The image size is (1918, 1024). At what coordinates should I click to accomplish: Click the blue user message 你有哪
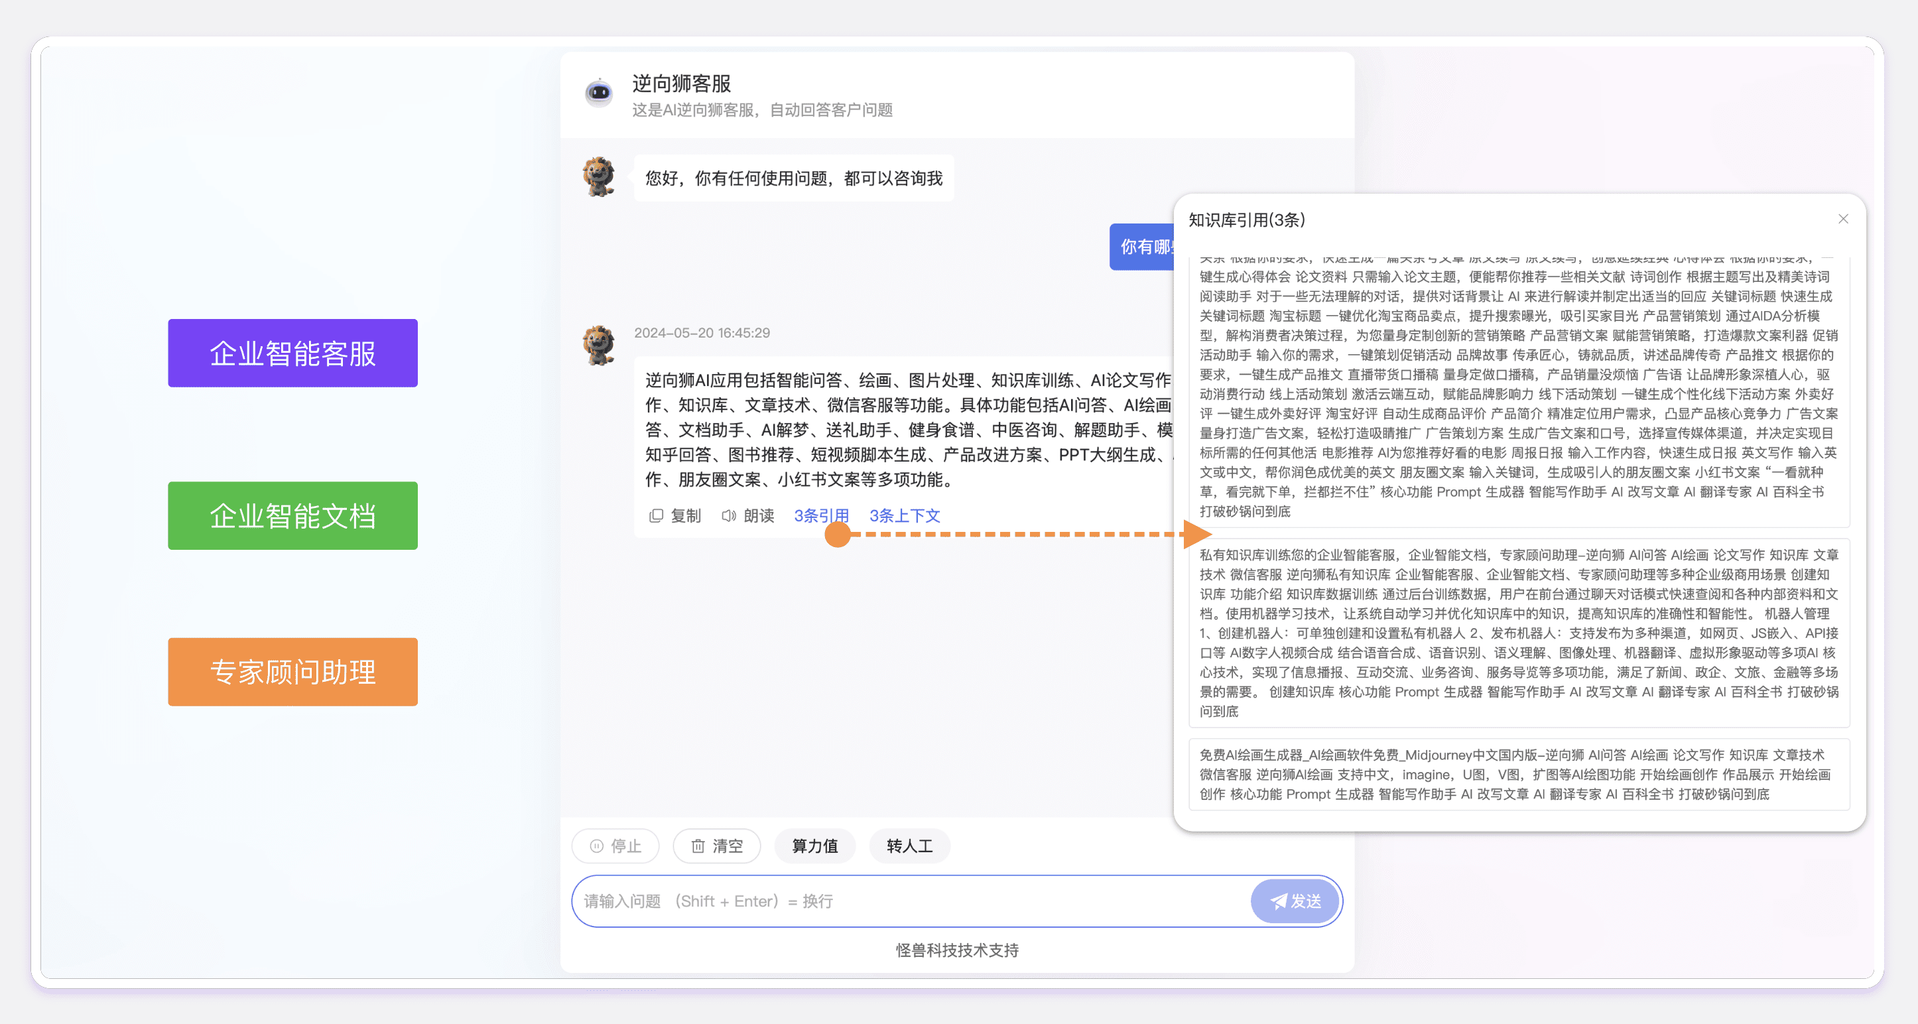[x=1142, y=247]
